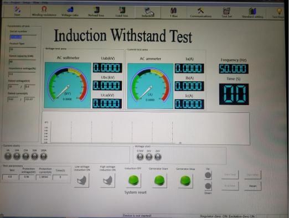Select the 100A current stalls indicator

click(44, 157)
